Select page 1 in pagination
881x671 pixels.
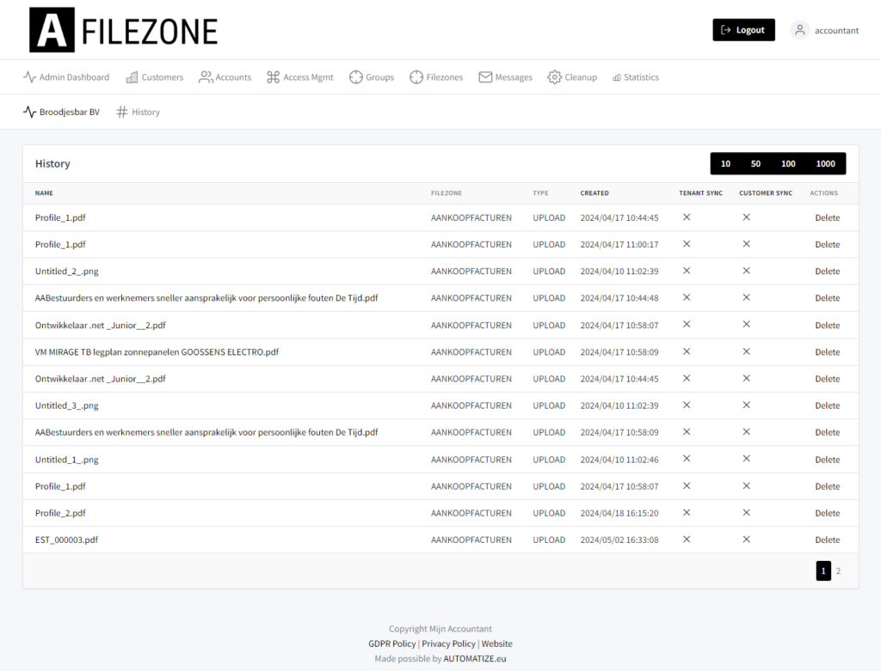[823, 571]
